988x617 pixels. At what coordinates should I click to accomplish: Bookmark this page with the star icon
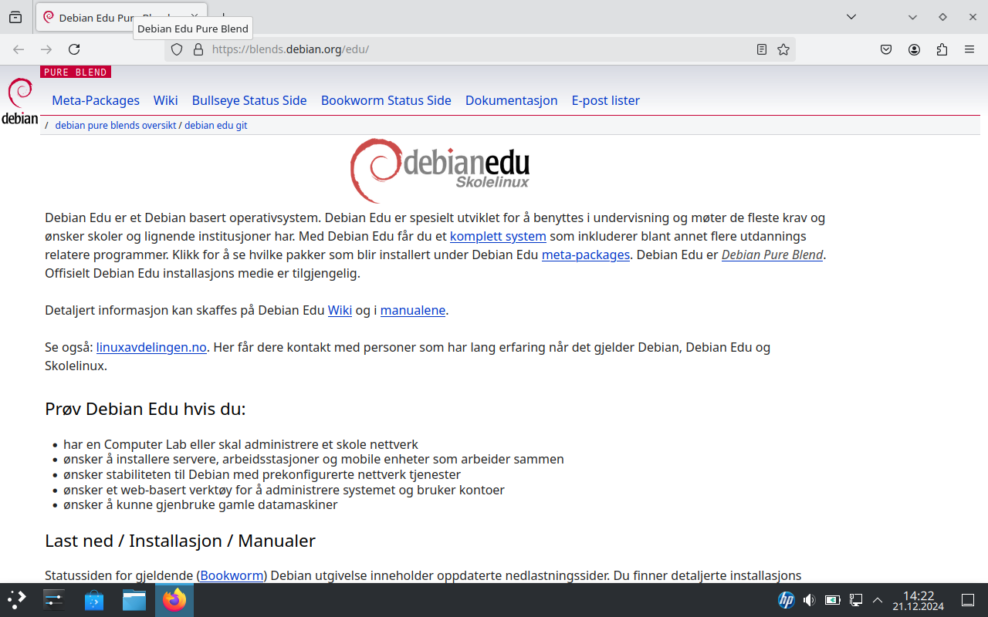pos(783,49)
